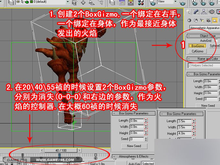
Task: Adjust Length 0.8m spinner arrows
Action: [146, 121]
